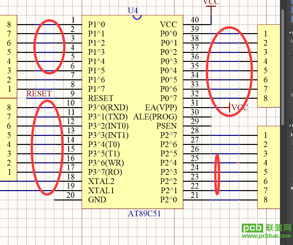This screenshot has width=293, height=245.
Task: Select the blue wire leaving the XTAL1 pin
Action: point(27,191)
